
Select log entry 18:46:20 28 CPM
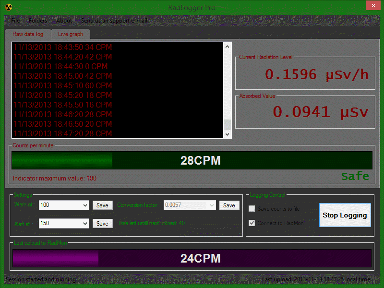[x=63, y=114]
